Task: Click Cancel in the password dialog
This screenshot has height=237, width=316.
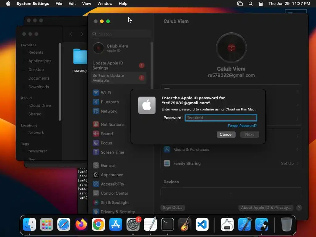Action: click(x=226, y=135)
